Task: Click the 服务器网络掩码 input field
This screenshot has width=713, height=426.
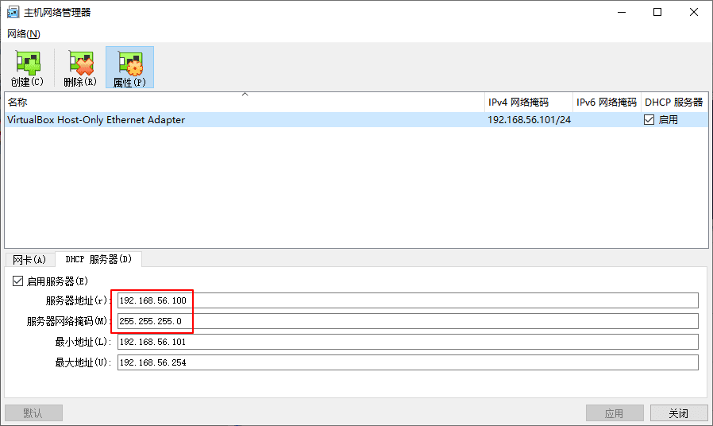Action: (408, 321)
